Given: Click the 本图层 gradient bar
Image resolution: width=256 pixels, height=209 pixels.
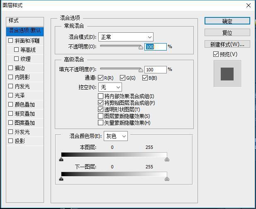Looking at the screenshot, I should [x=114, y=155].
